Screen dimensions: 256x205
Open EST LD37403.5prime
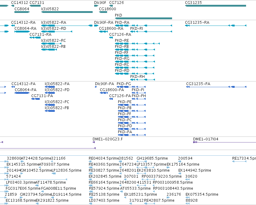point(104,200)
